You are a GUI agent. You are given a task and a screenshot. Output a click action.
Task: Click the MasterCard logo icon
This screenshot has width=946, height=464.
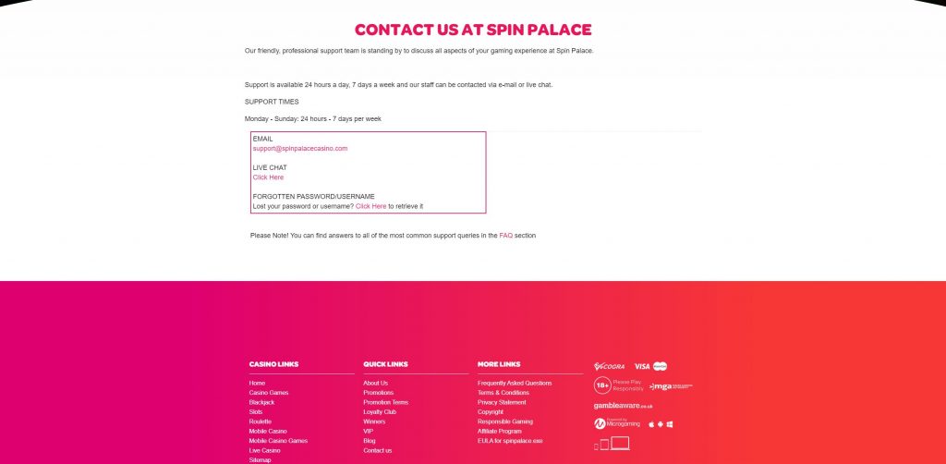660,366
